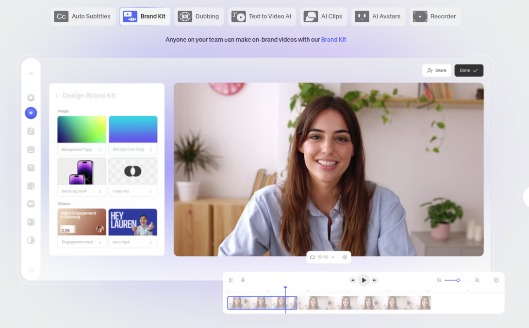The width and height of the screenshot is (529, 328).
Task: Open the Recorder tab
Action: [435, 16]
